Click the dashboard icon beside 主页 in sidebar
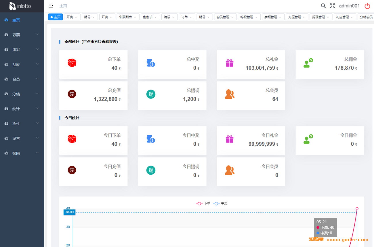This screenshot has width=374, height=247. coord(6,20)
